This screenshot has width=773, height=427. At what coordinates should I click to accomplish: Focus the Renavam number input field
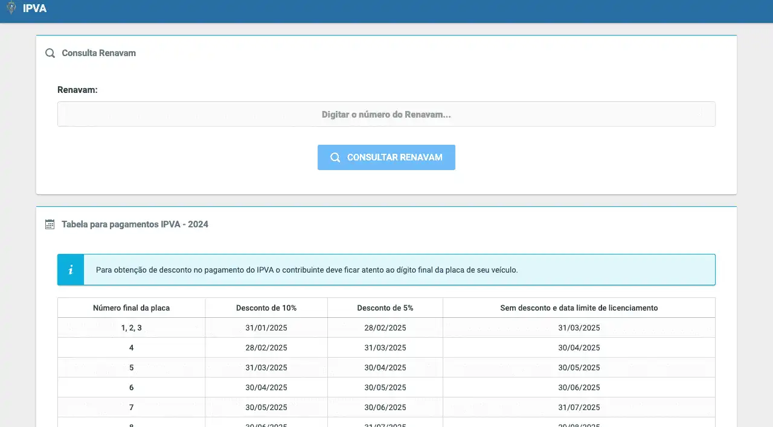tap(386, 114)
